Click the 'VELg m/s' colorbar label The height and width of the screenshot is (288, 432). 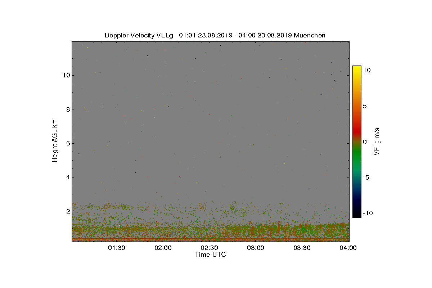pyautogui.click(x=377, y=141)
